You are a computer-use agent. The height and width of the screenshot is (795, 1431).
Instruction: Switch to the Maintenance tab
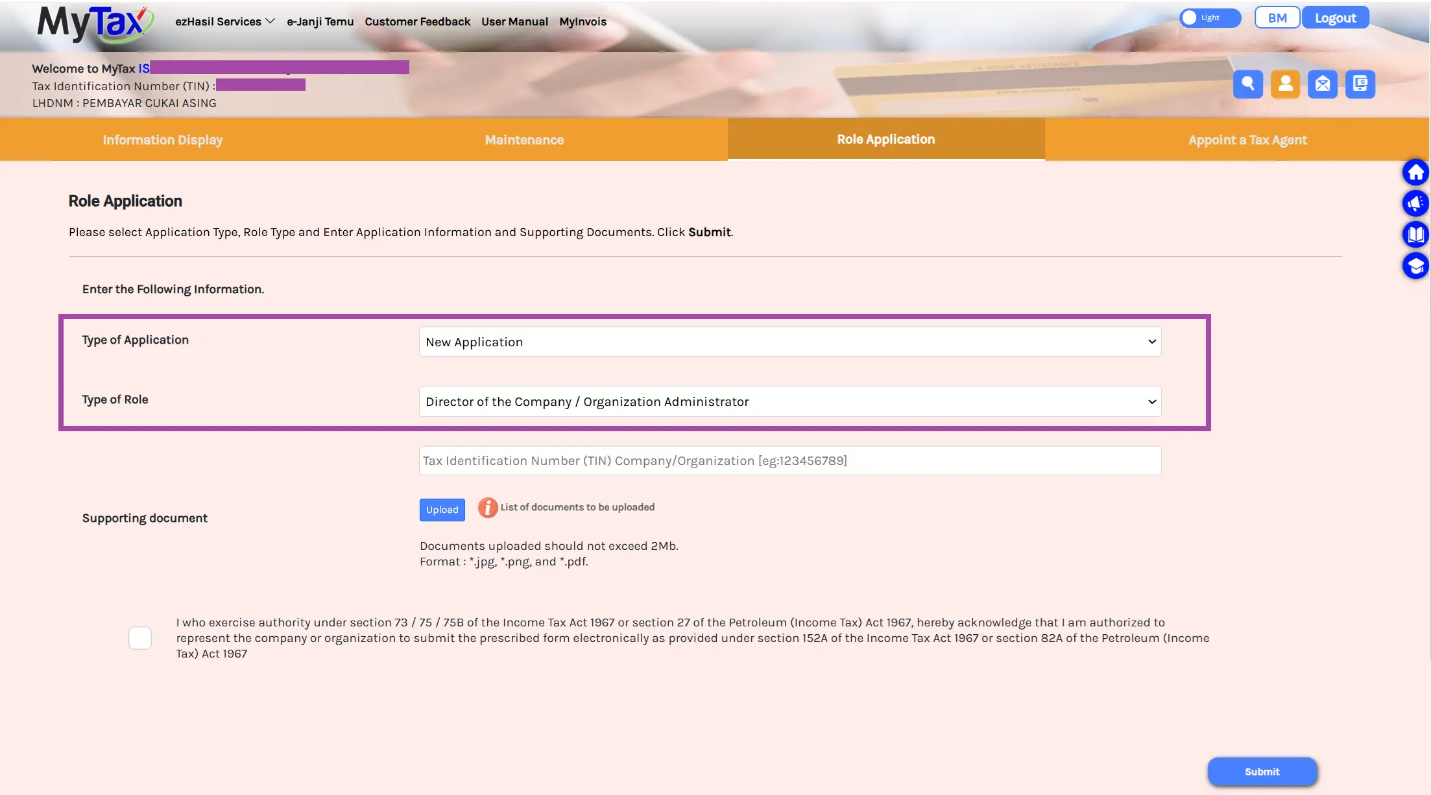524,139
